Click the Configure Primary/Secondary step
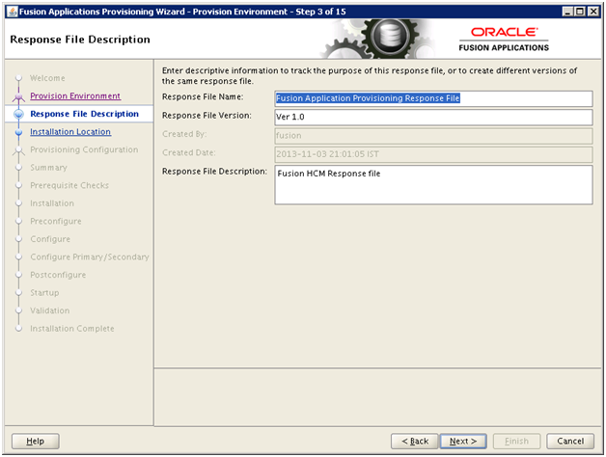The height and width of the screenshot is (457, 606). [90, 256]
